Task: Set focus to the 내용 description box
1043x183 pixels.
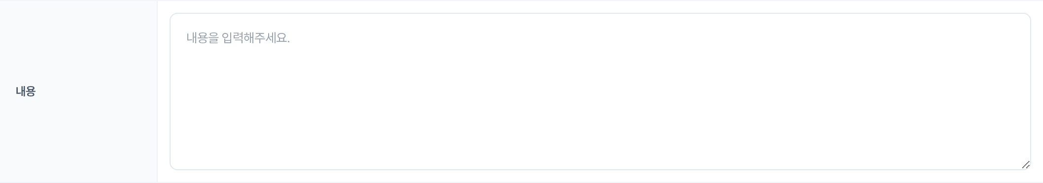Action: 600,91
